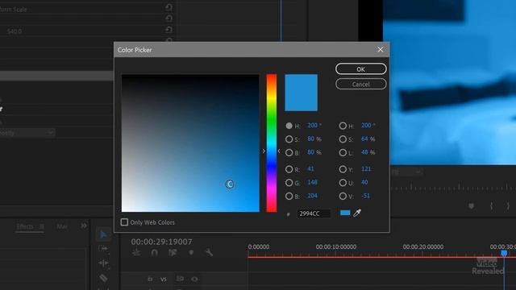Switch to the Effects panel tab
Viewport: 516px width, 290px height.
[x=25, y=226]
